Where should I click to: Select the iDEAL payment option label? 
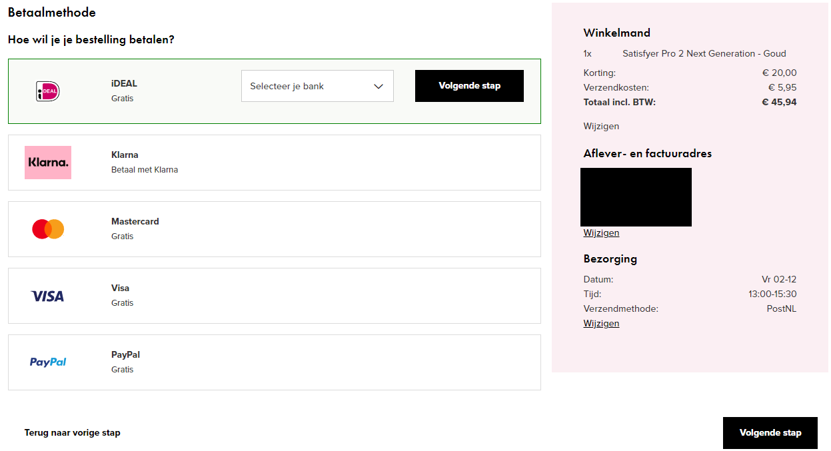click(x=124, y=84)
